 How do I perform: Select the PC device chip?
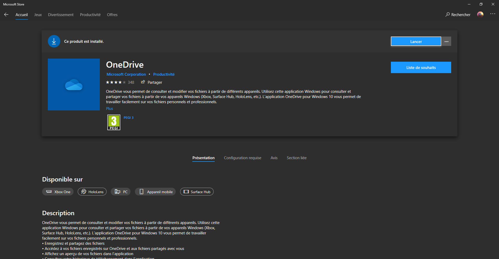121,192
